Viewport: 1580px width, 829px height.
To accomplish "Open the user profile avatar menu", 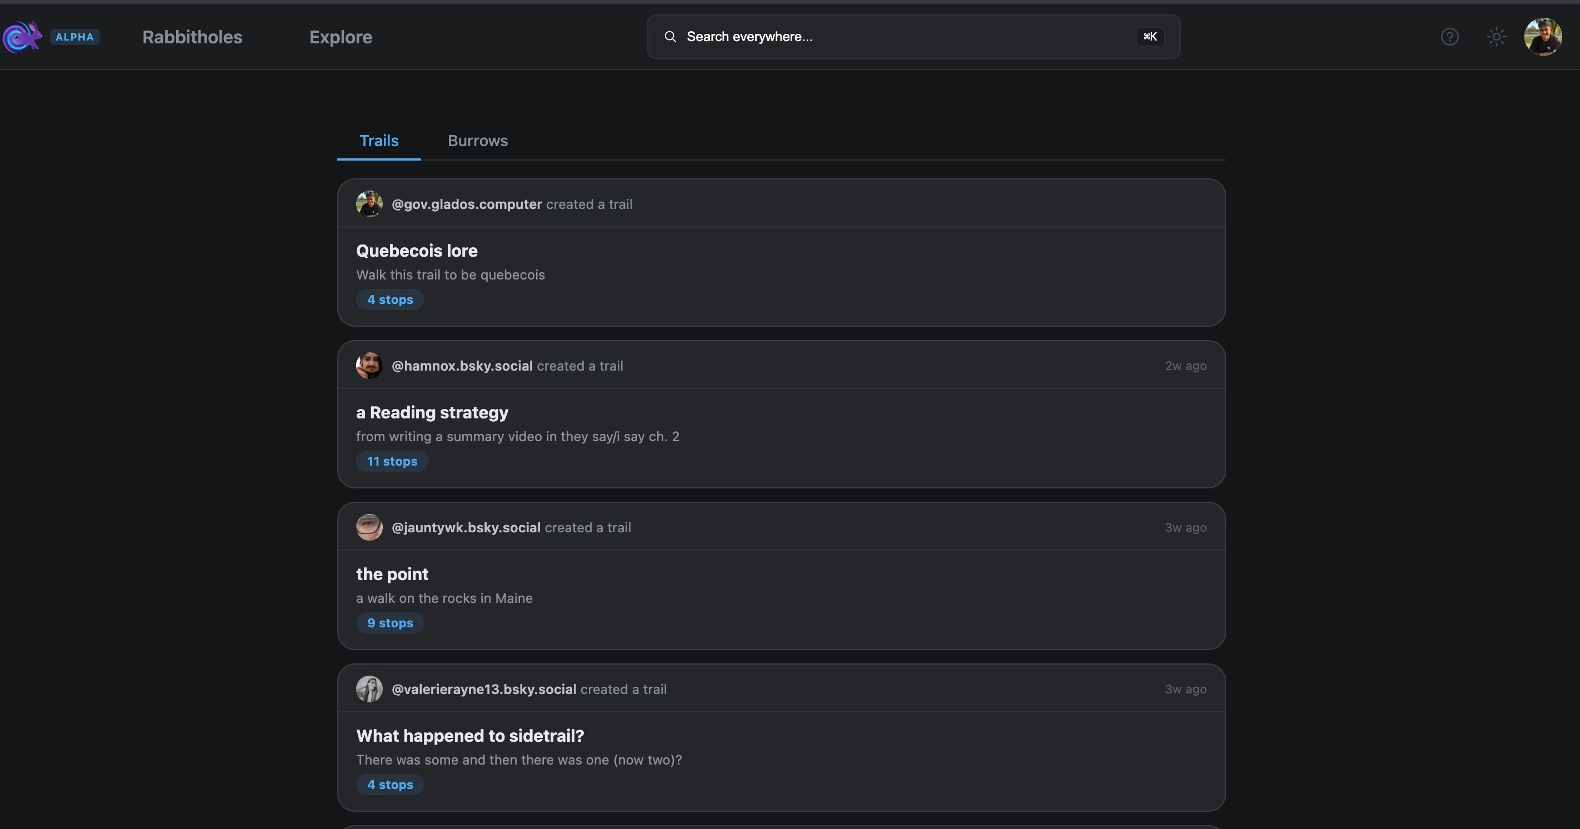I will [x=1543, y=37].
